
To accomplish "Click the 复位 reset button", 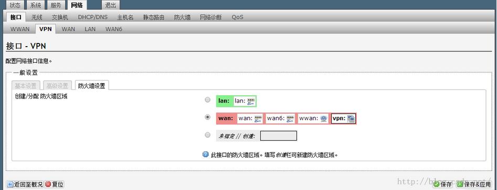I will [54, 184].
